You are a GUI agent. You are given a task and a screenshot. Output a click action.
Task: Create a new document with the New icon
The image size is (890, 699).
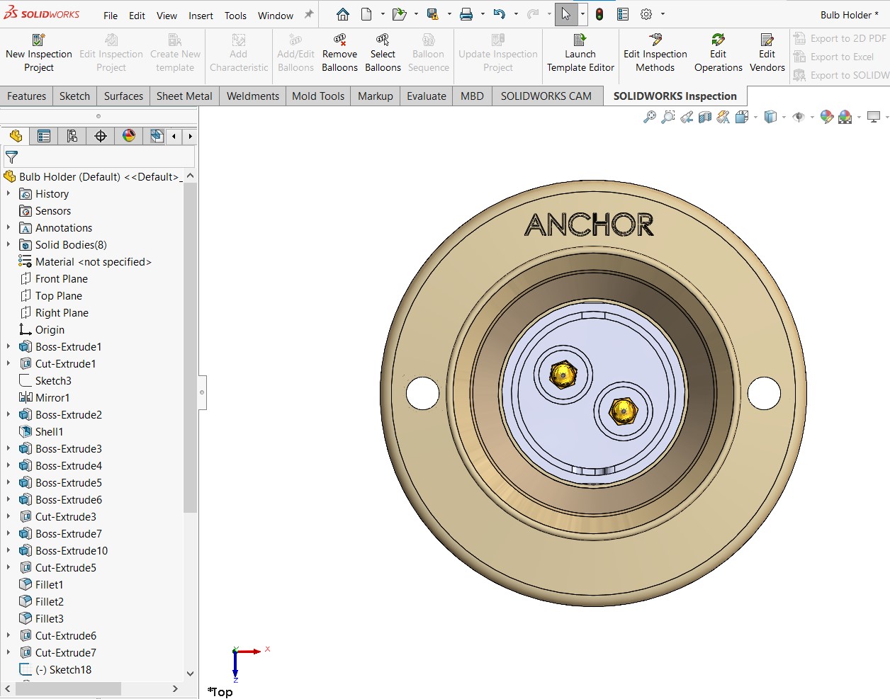[x=366, y=14]
